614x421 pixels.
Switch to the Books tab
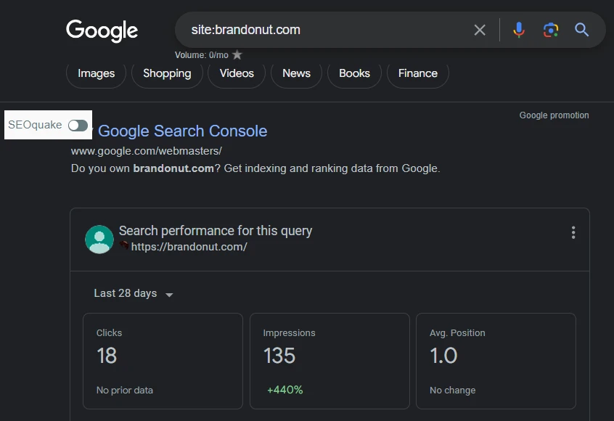coord(354,73)
